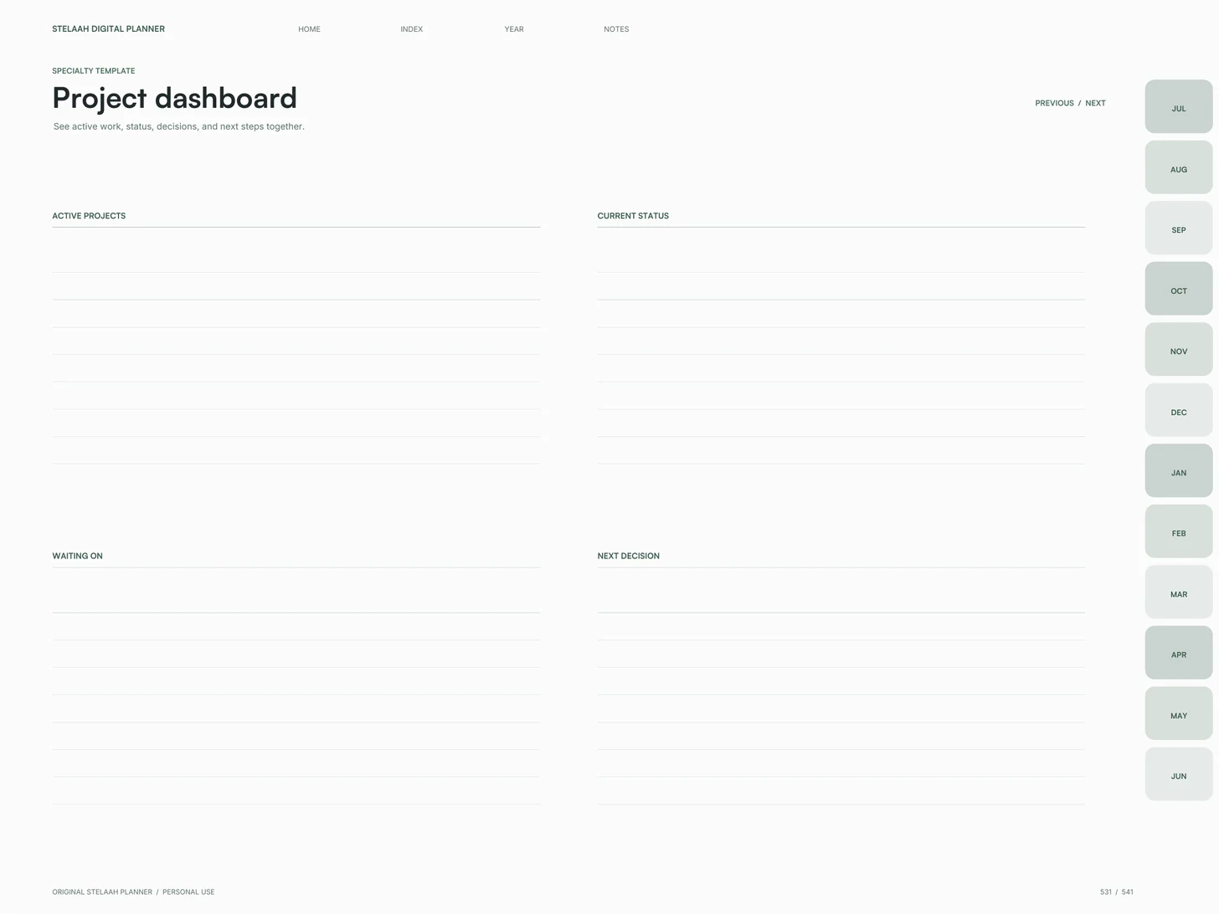1219x914 pixels.
Task: Click the Stelaah Digital Planner title
Action: coord(108,29)
